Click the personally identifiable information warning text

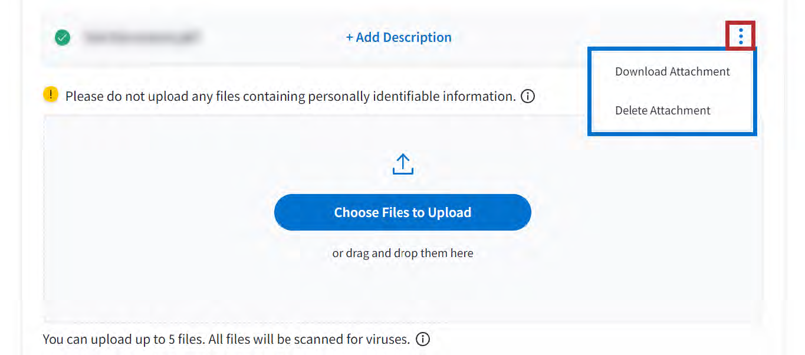coord(290,96)
